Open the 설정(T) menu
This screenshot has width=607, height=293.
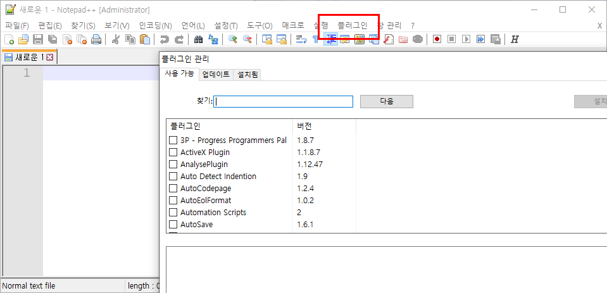pos(226,25)
